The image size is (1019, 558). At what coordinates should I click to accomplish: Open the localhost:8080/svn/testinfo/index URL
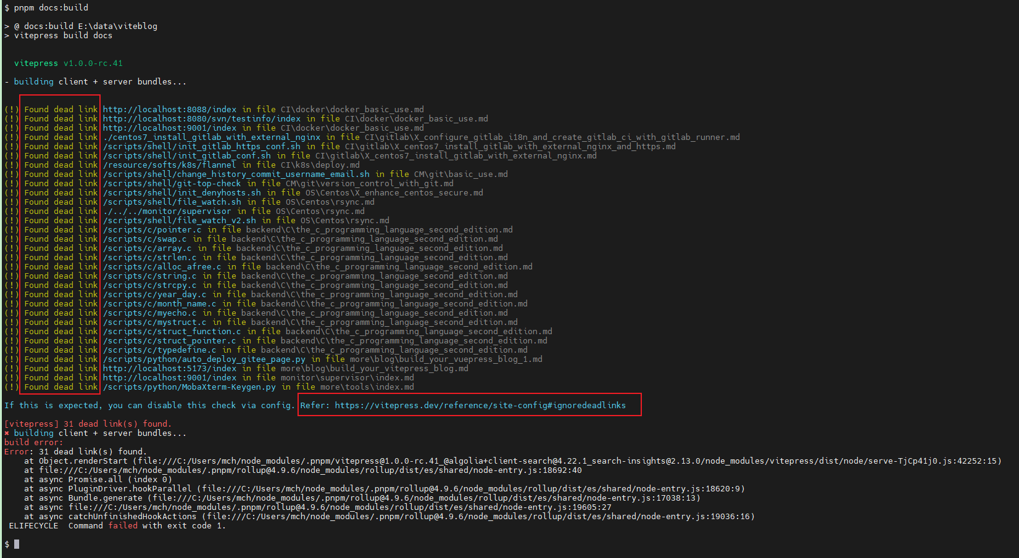201,118
